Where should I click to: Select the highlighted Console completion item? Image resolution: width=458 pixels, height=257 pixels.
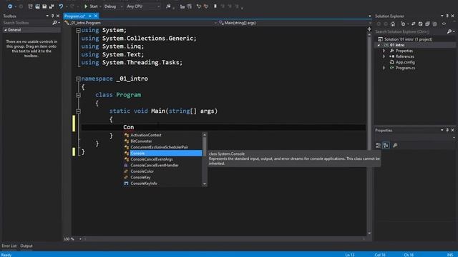coord(162,153)
